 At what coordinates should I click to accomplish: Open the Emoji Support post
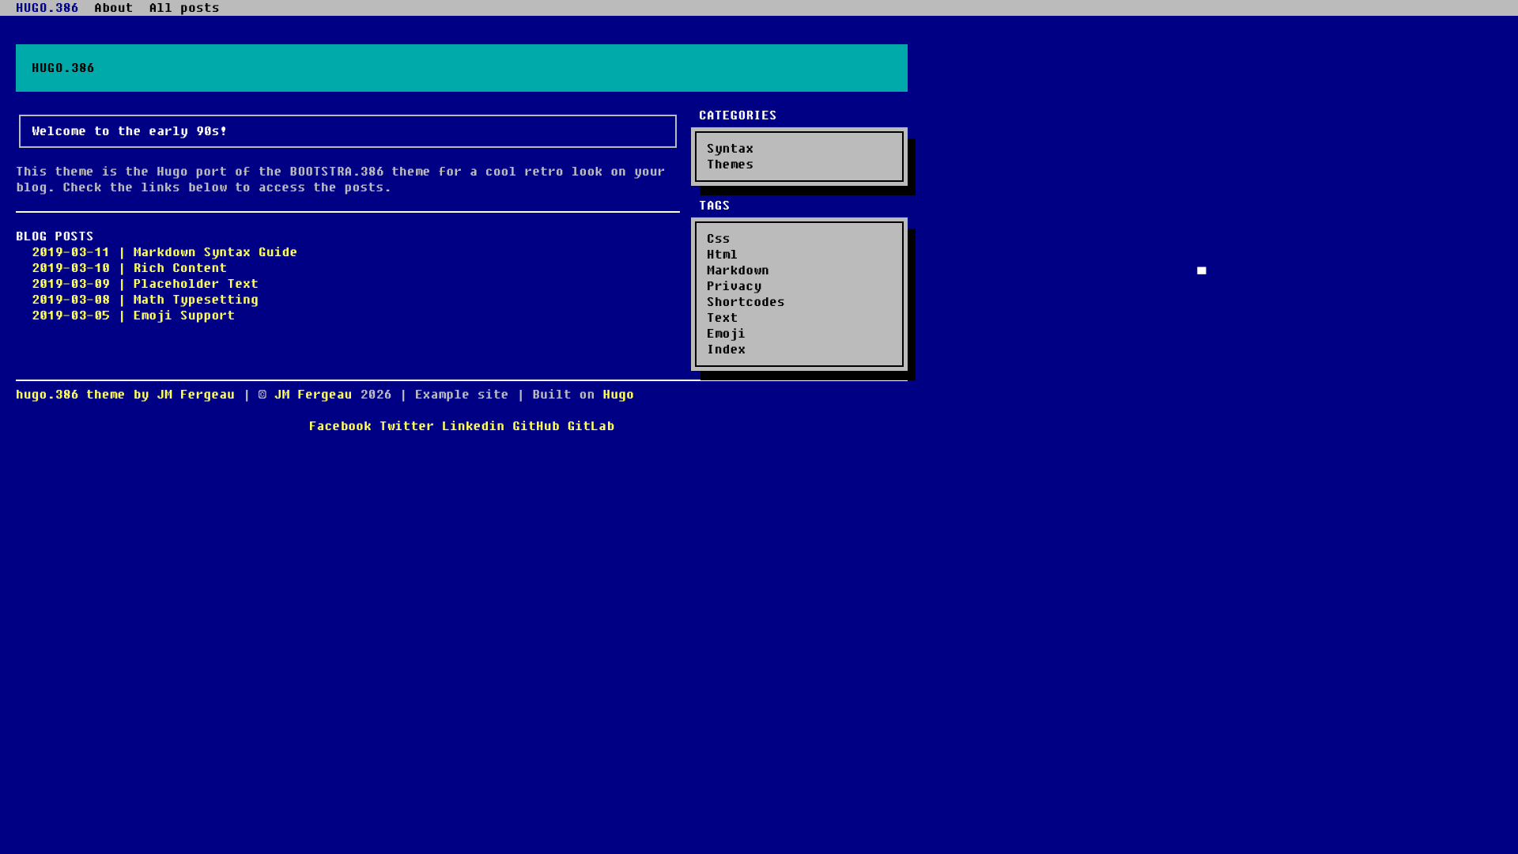click(x=133, y=316)
